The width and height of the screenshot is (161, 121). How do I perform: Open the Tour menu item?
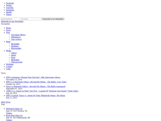[x=8, y=33]
